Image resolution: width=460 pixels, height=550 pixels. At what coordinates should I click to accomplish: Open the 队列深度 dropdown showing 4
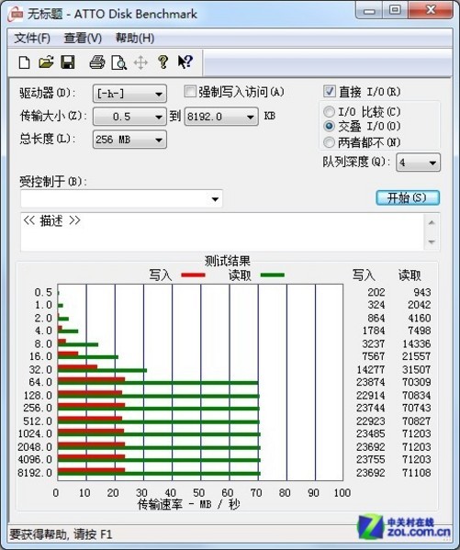tap(418, 163)
